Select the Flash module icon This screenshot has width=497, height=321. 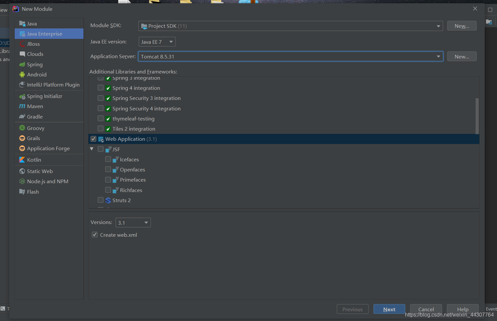tap(22, 192)
